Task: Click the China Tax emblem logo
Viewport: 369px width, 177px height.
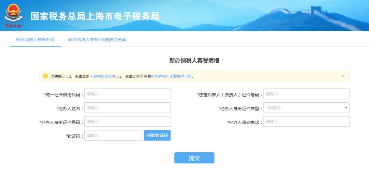Action: [13, 15]
